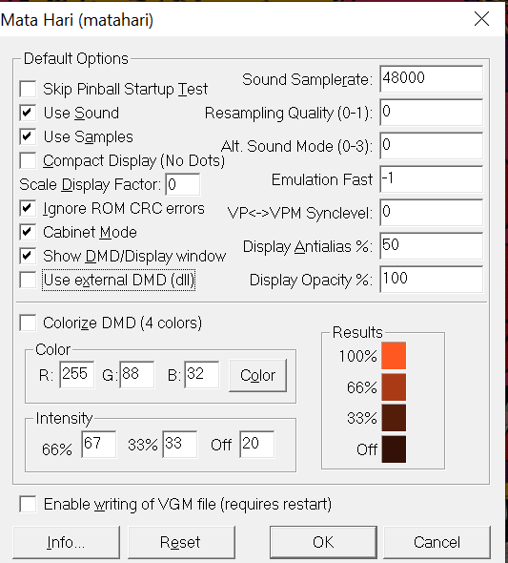
Task: Disable Cabinet Mode checkbox
Action: pos(28,232)
